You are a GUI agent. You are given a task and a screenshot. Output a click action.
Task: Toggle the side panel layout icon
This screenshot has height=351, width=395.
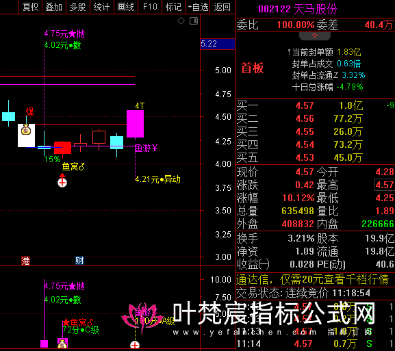tap(194, 21)
